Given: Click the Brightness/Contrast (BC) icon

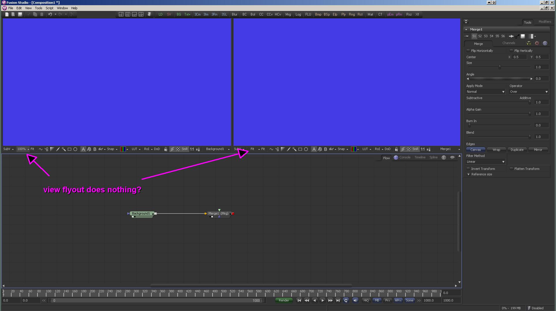Looking at the screenshot, I should pyautogui.click(x=244, y=14).
